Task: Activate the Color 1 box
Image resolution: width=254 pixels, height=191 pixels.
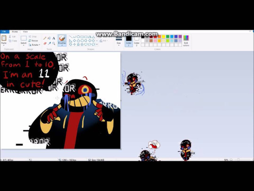Action: pos(129,41)
